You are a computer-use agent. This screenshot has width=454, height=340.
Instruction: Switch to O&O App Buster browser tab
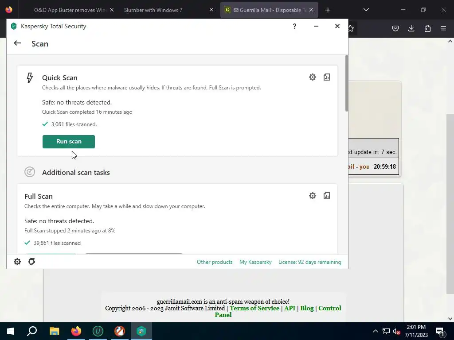(70, 10)
